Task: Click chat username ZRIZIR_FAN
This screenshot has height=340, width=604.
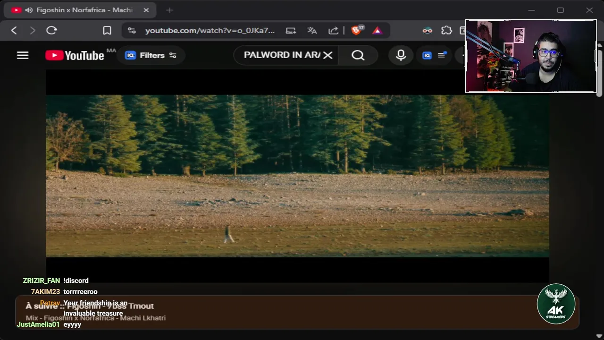Action: [x=42, y=280]
